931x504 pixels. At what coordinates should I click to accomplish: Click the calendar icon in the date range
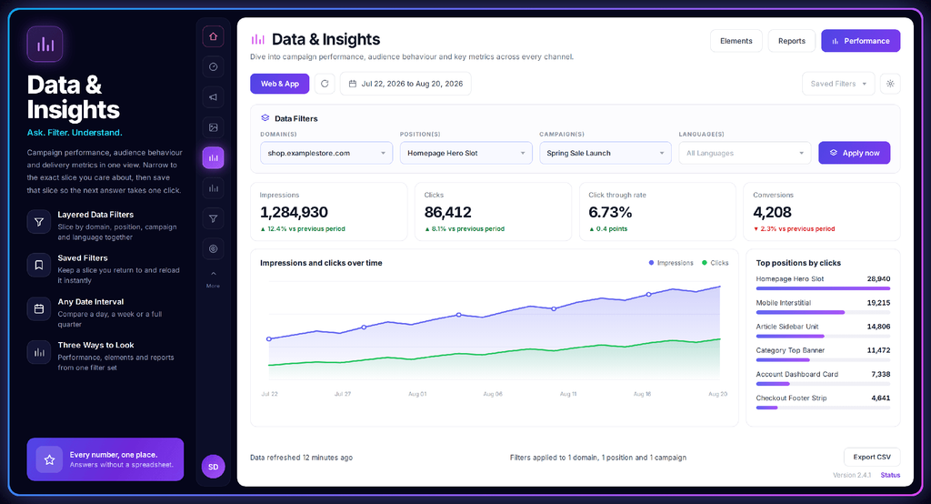[x=353, y=84]
